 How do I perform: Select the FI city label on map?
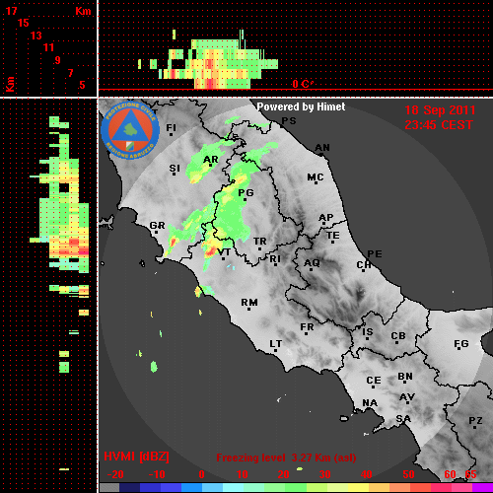[171, 128]
